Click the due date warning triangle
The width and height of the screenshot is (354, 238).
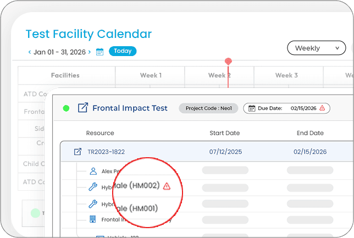322,108
